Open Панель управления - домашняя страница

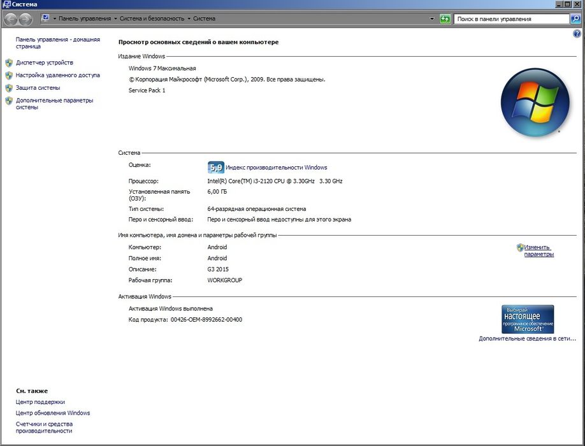(58, 43)
